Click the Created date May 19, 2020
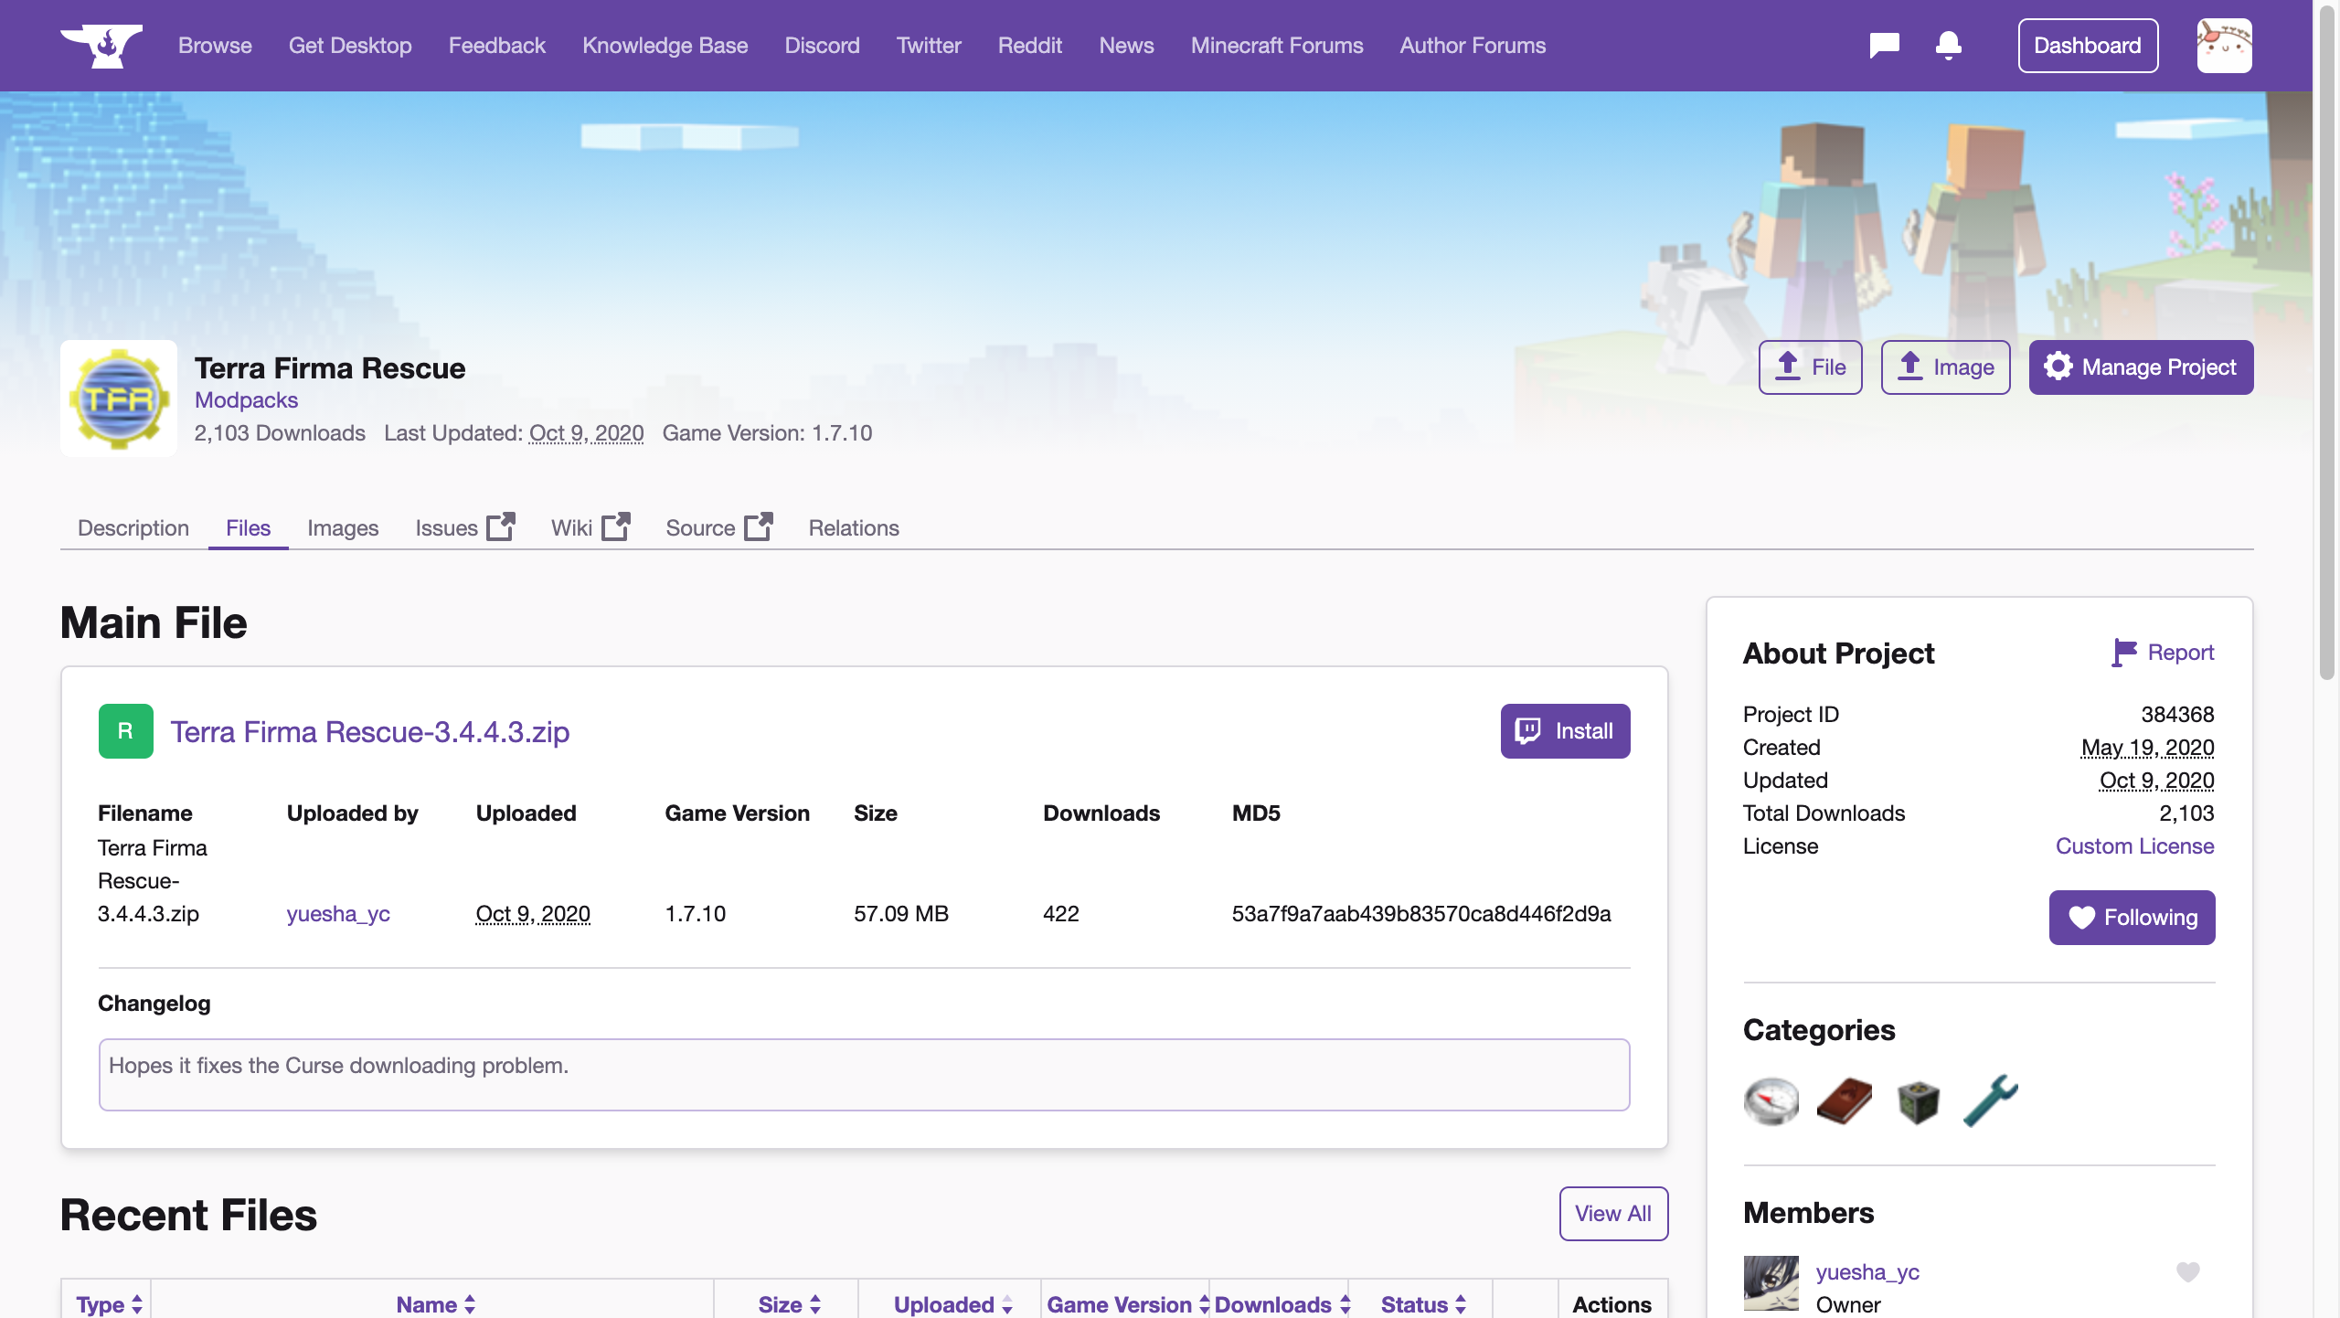The width and height of the screenshot is (2340, 1318). point(2147,748)
